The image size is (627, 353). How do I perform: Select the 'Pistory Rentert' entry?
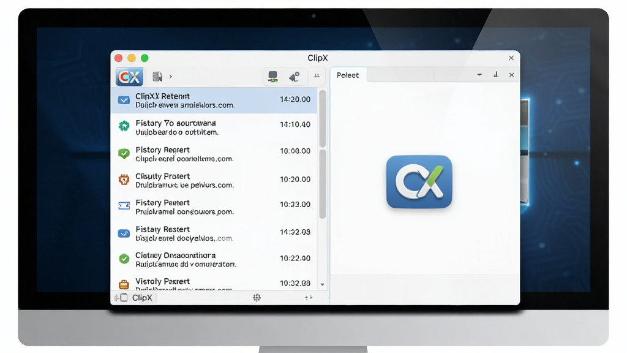point(214,154)
